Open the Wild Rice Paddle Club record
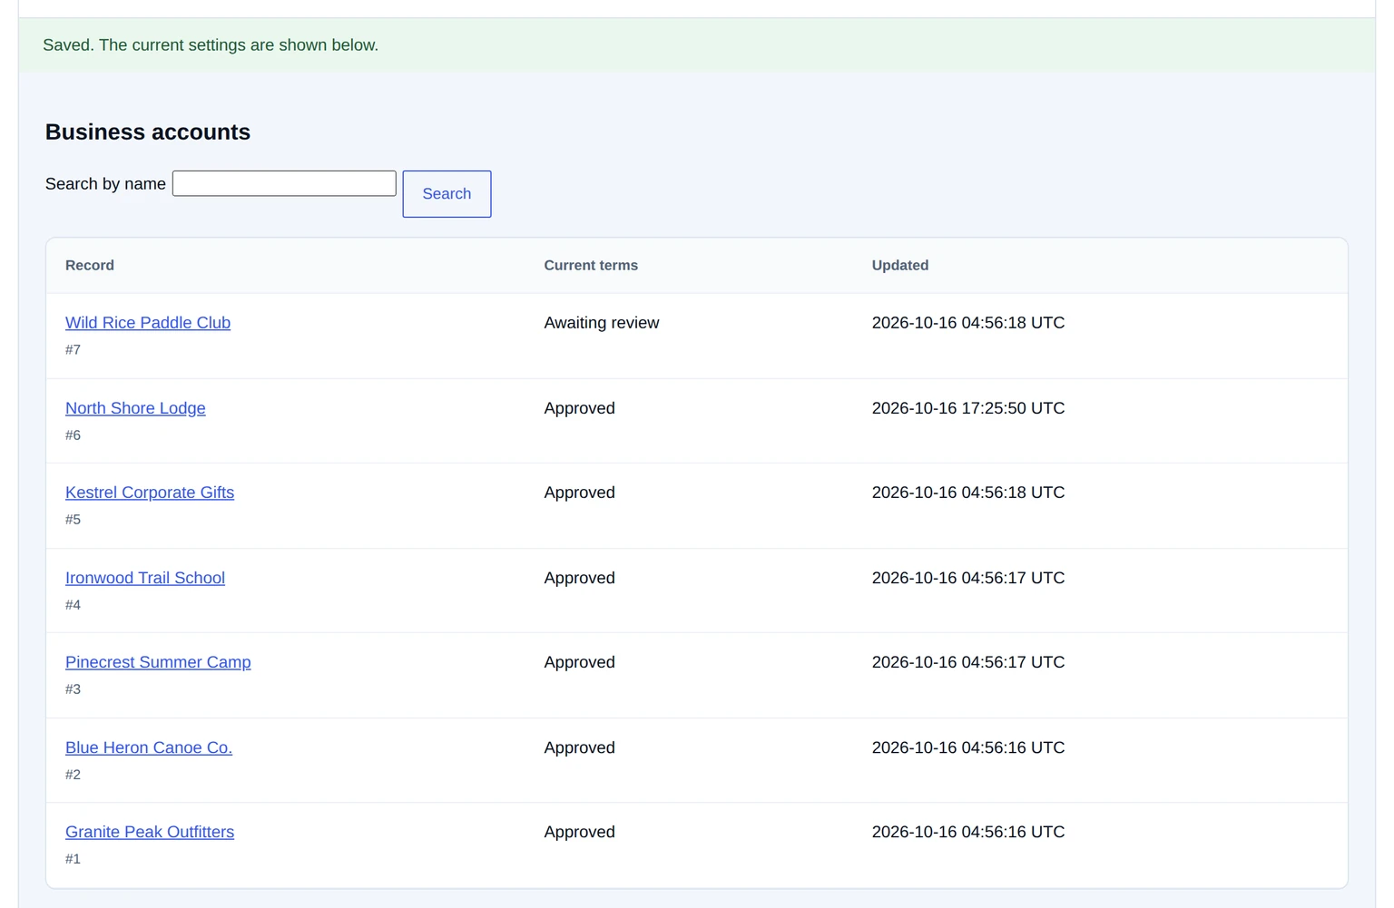This screenshot has height=908, width=1394. click(148, 323)
